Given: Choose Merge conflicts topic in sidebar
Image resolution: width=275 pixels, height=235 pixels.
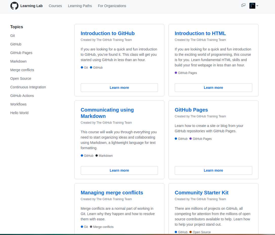Looking at the screenshot, I should tap(22, 70).
